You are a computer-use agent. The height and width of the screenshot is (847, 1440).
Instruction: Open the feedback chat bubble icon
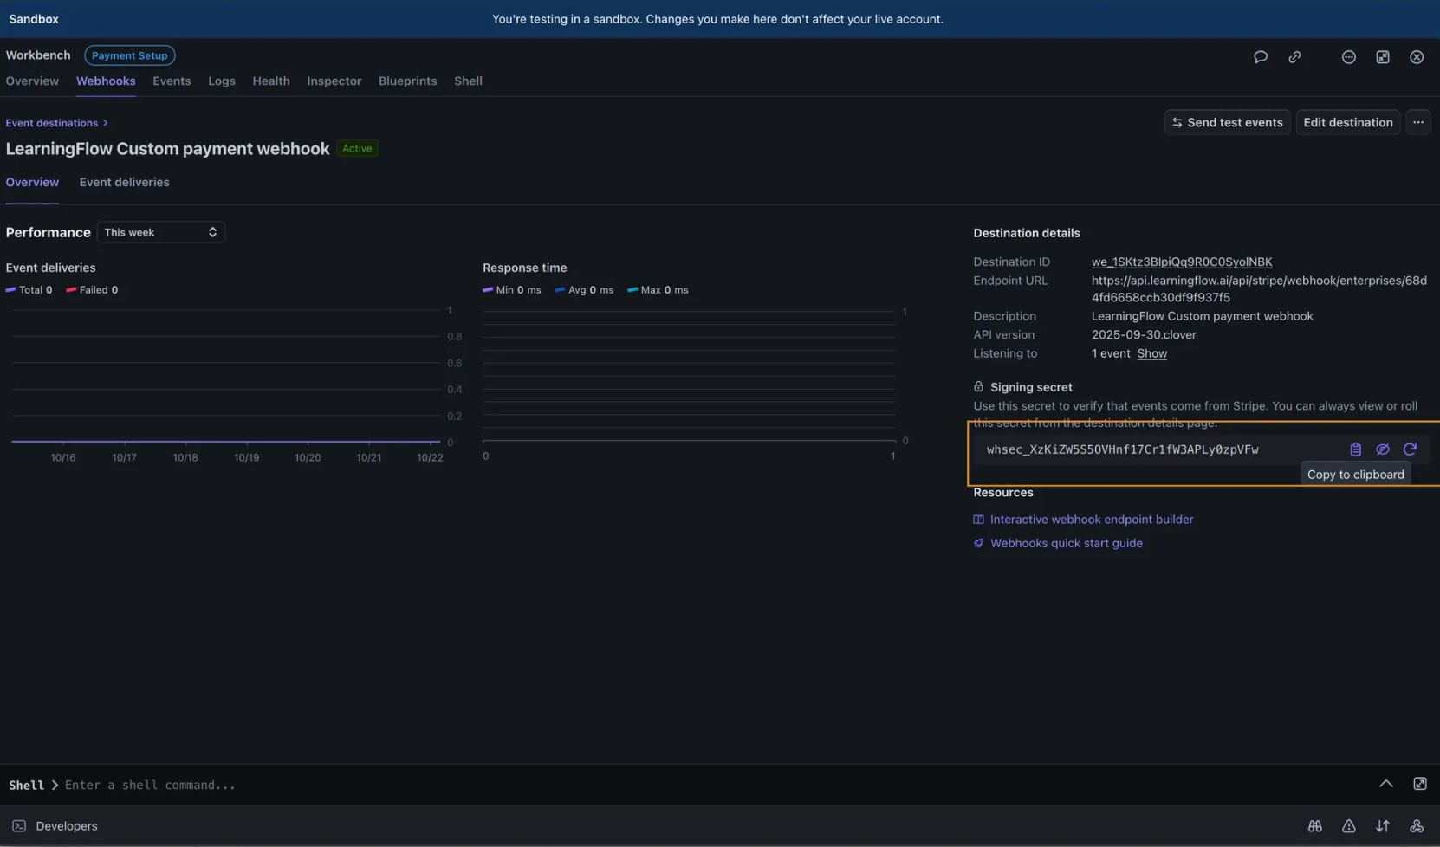[1261, 56]
